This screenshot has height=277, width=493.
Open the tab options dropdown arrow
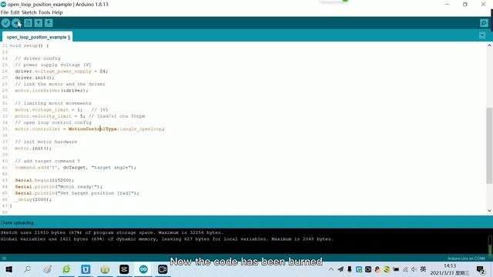tap(482, 35)
